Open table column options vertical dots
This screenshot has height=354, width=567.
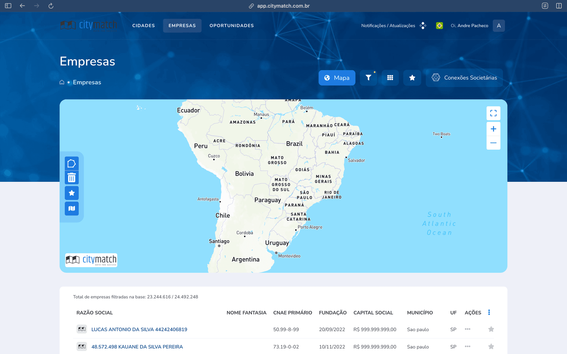click(489, 312)
